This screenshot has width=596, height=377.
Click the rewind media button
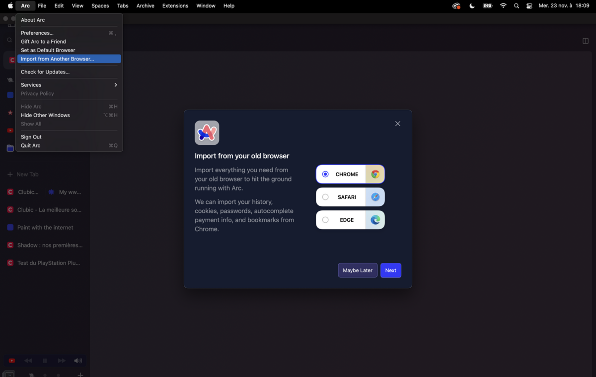[x=28, y=361]
